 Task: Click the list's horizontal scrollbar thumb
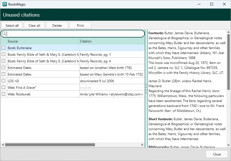click(50, 145)
